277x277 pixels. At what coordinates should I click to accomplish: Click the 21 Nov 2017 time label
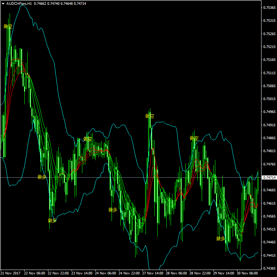(x=10, y=273)
